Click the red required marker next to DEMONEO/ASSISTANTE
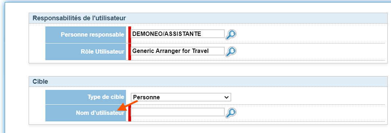Image resolution: width=391 pixels, height=133 pixels. [x=129, y=35]
